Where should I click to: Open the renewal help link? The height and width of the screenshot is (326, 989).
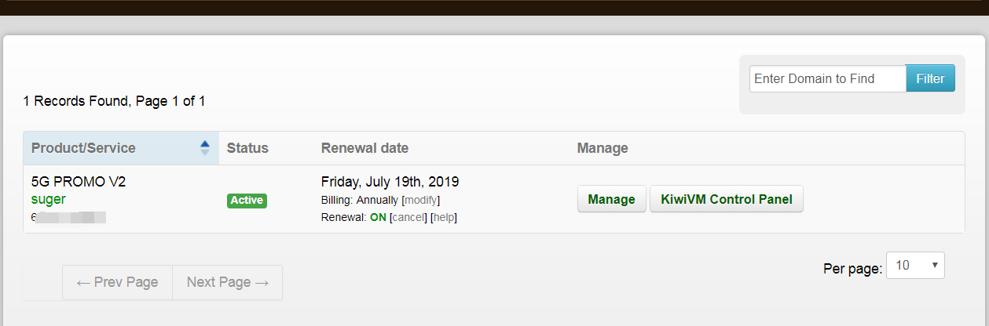(444, 217)
